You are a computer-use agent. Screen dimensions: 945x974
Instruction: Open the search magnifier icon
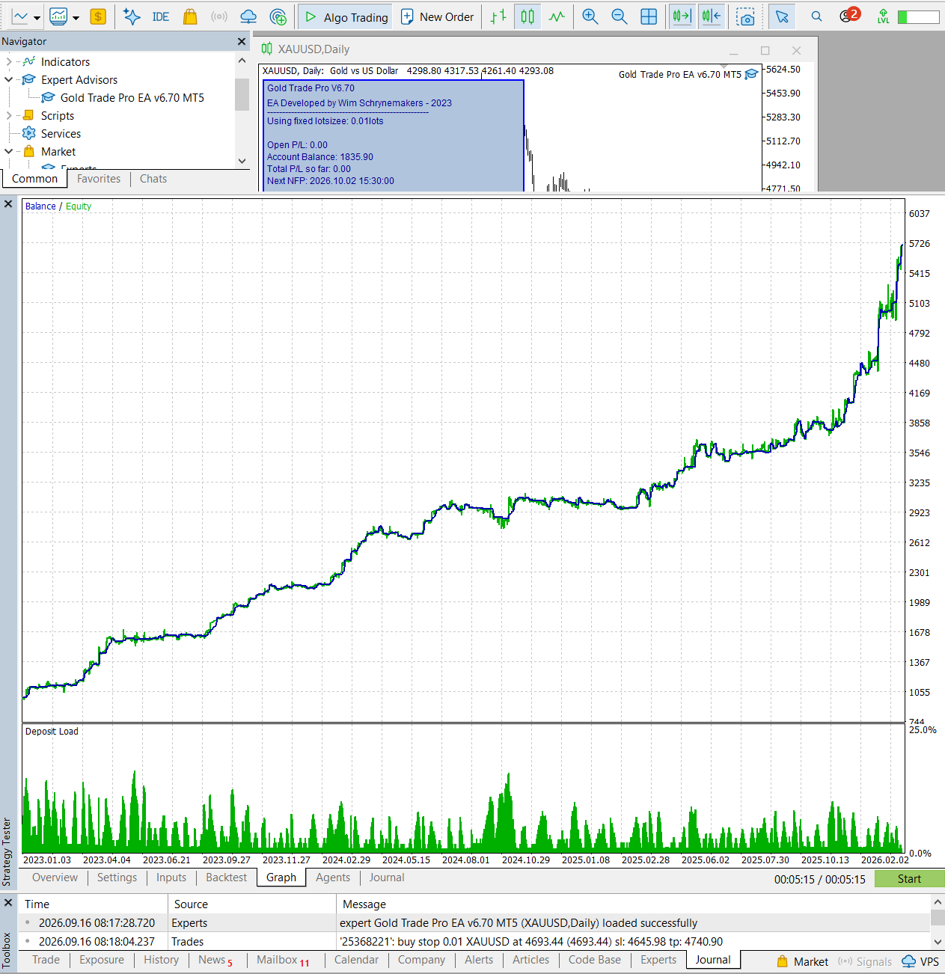point(816,16)
